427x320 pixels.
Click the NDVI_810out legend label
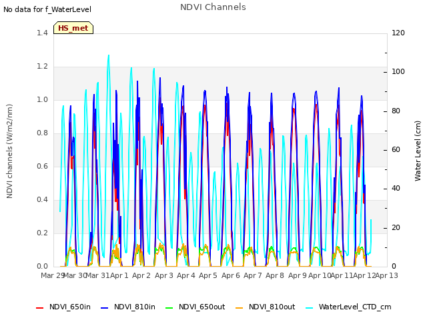(x=272, y=307)
